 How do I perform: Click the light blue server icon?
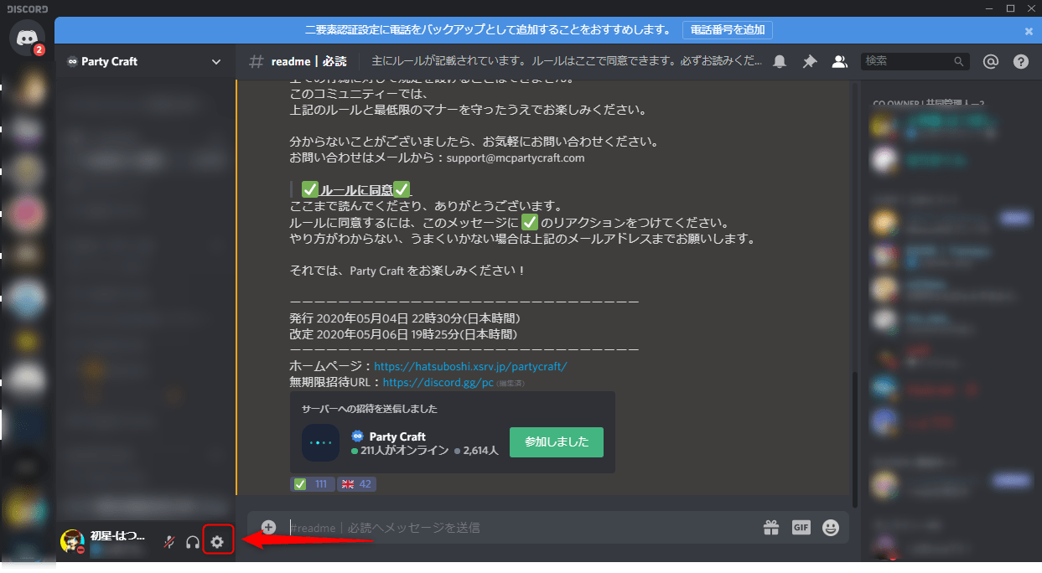click(28, 301)
